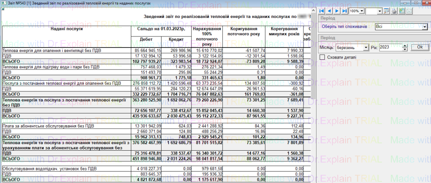Open the 'березень' month dropdown
This screenshot has width=431, height=183.
pos(366,47)
